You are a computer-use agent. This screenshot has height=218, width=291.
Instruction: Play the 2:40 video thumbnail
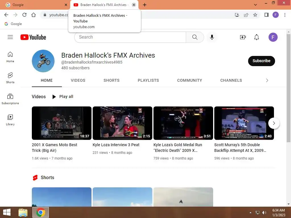click(244, 123)
